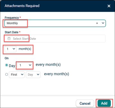Expand the greyed Day weekday dropdown
Screen dimensions: 115x108
(33, 75)
